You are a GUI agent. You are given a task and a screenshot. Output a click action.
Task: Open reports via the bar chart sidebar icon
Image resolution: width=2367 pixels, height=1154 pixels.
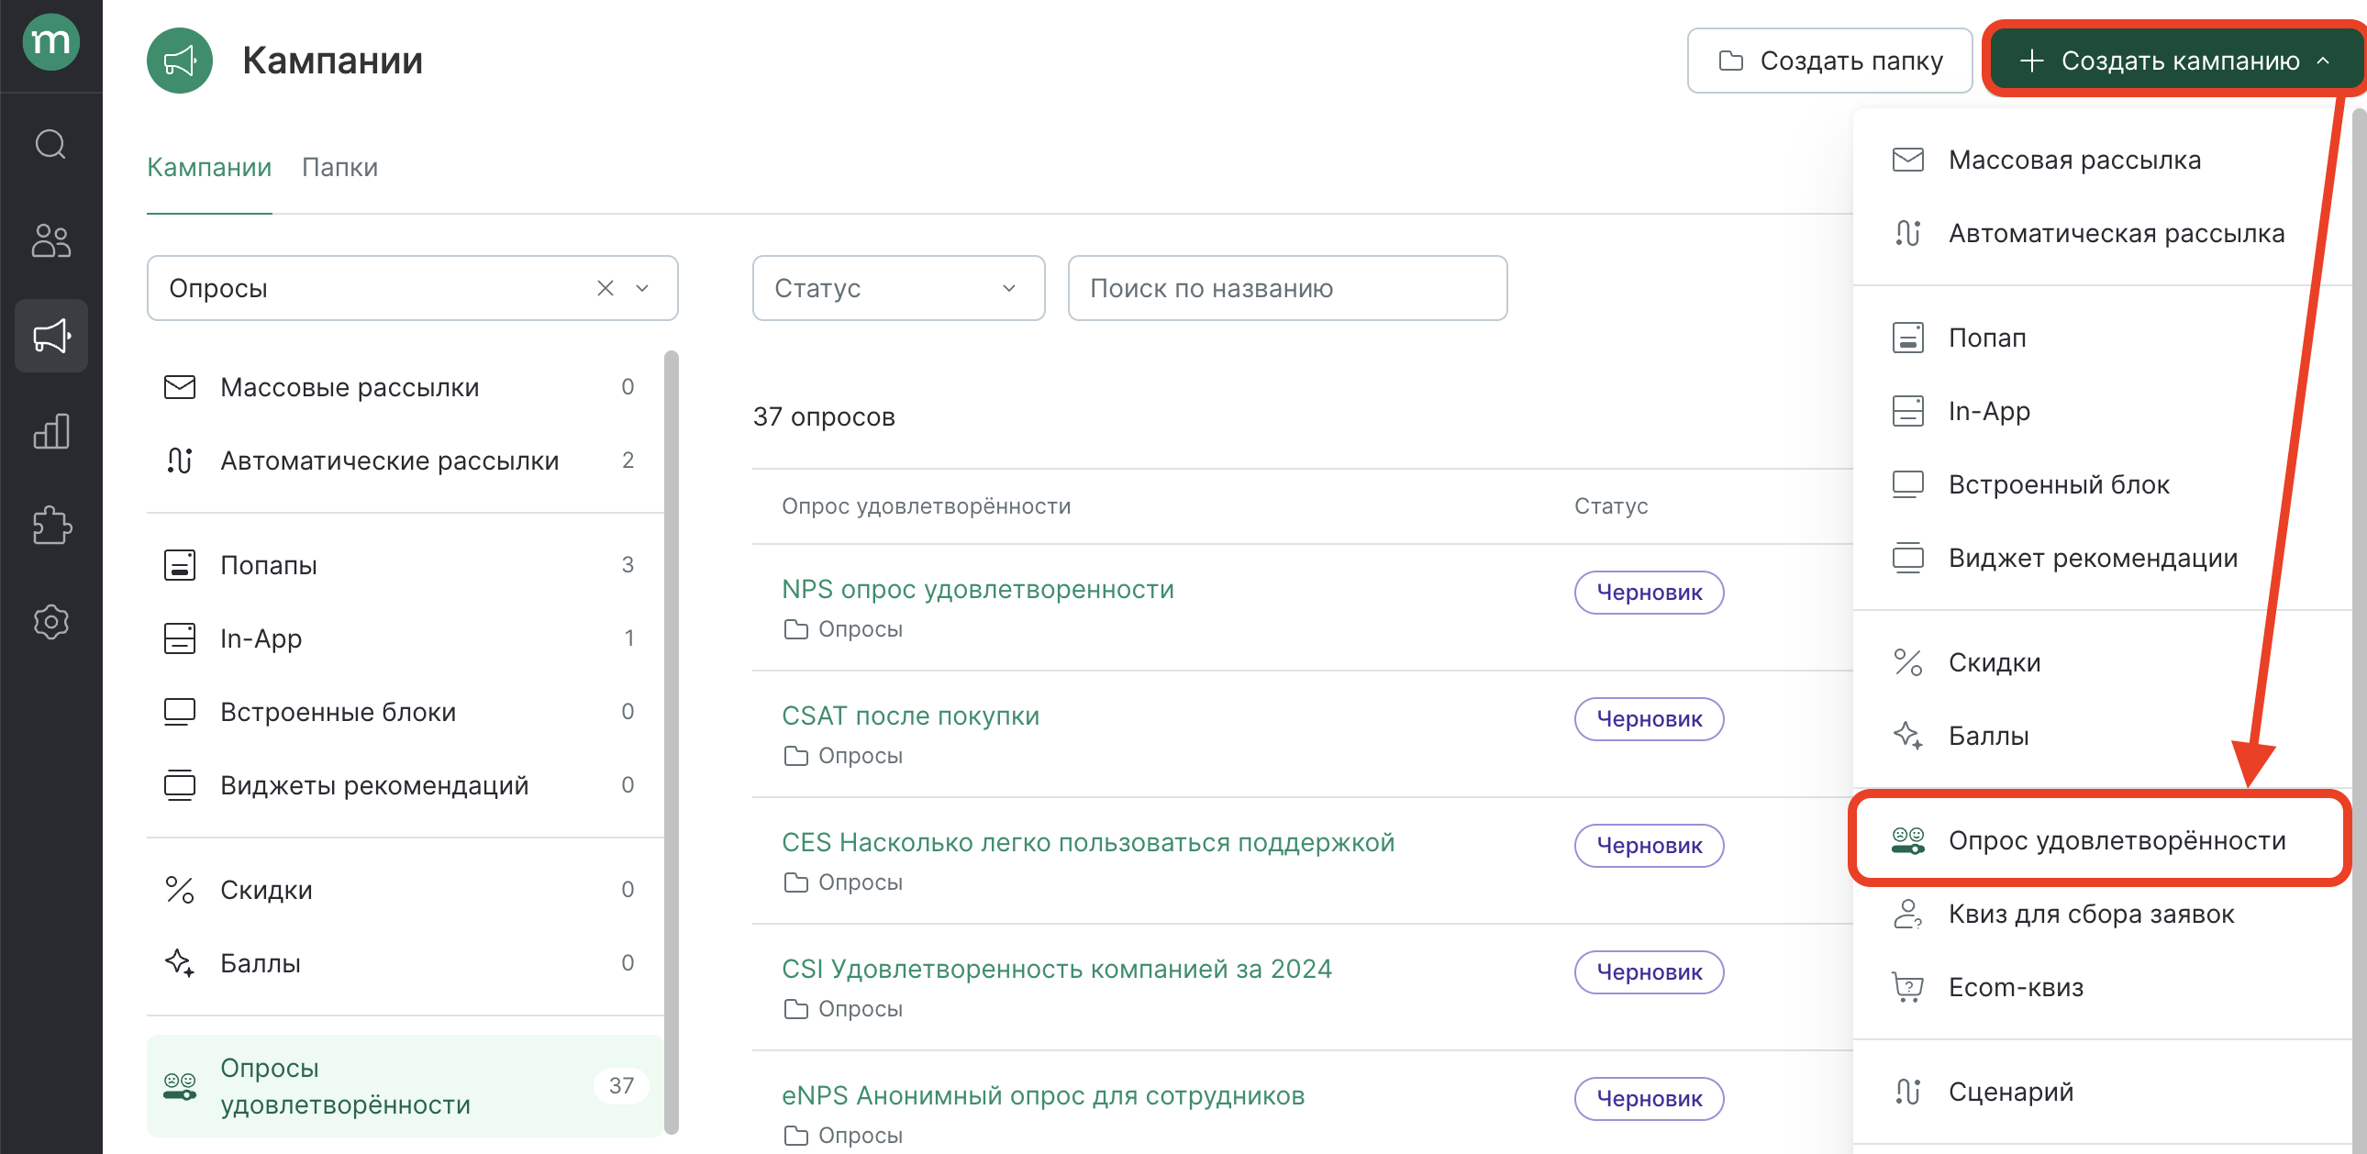pyautogui.click(x=50, y=431)
